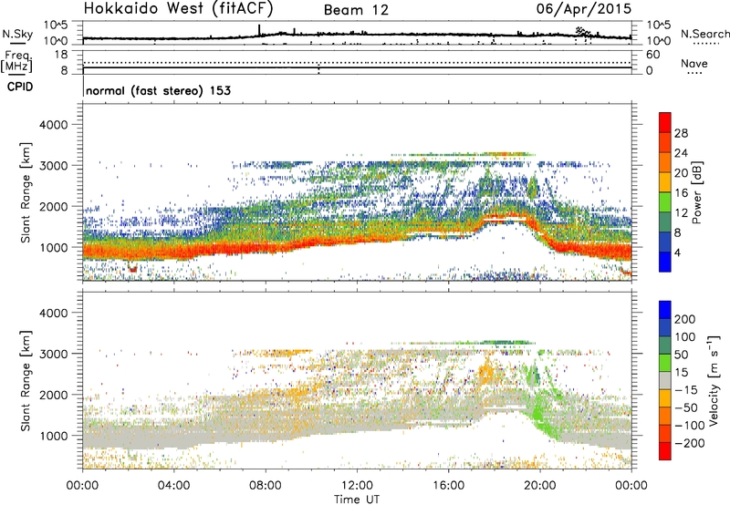The image size is (730, 505).
Task: Click the blue top segment of Velocity colorbar
Action: click(665, 310)
